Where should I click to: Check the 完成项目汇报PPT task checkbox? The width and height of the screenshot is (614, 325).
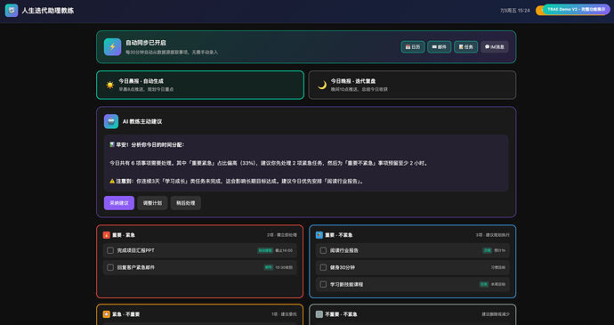point(110,250)
